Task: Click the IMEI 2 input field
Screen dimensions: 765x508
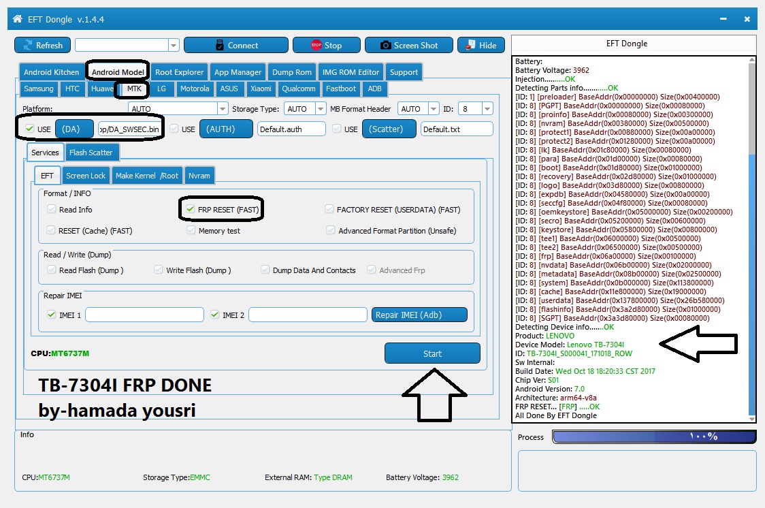Action: (x=308, y=315)
